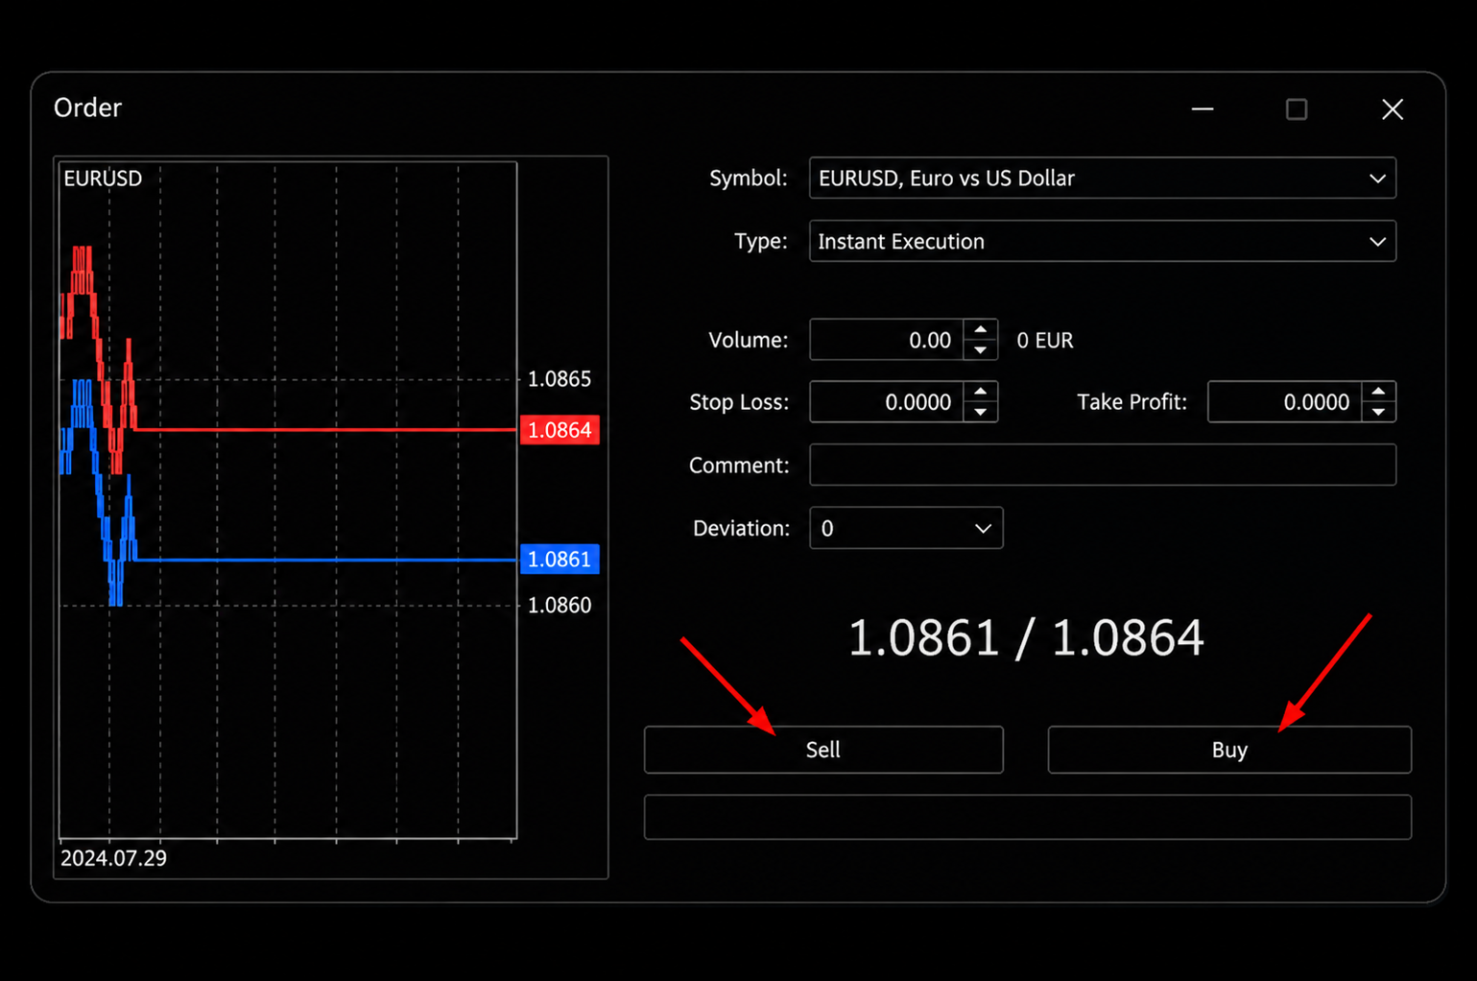This screenshot has width=1477, height=981.
Task: Decrease Volume with the down arrow
Action: (x=980, y=350)
